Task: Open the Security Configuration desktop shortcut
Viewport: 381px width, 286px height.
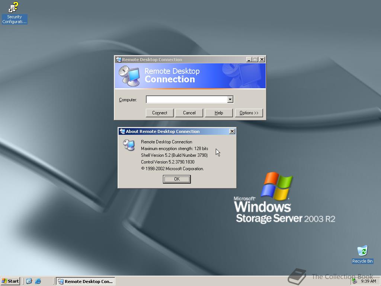Action: click(x=14, y=13)
